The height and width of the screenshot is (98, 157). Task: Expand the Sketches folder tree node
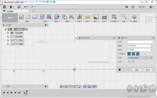coord(8,44)
